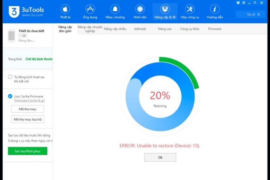Image resolution: width=270 pixels, height=180 pixels.
Task: Open the Nhạc chuông ringtones bell icon
Action: click(115, 9)
